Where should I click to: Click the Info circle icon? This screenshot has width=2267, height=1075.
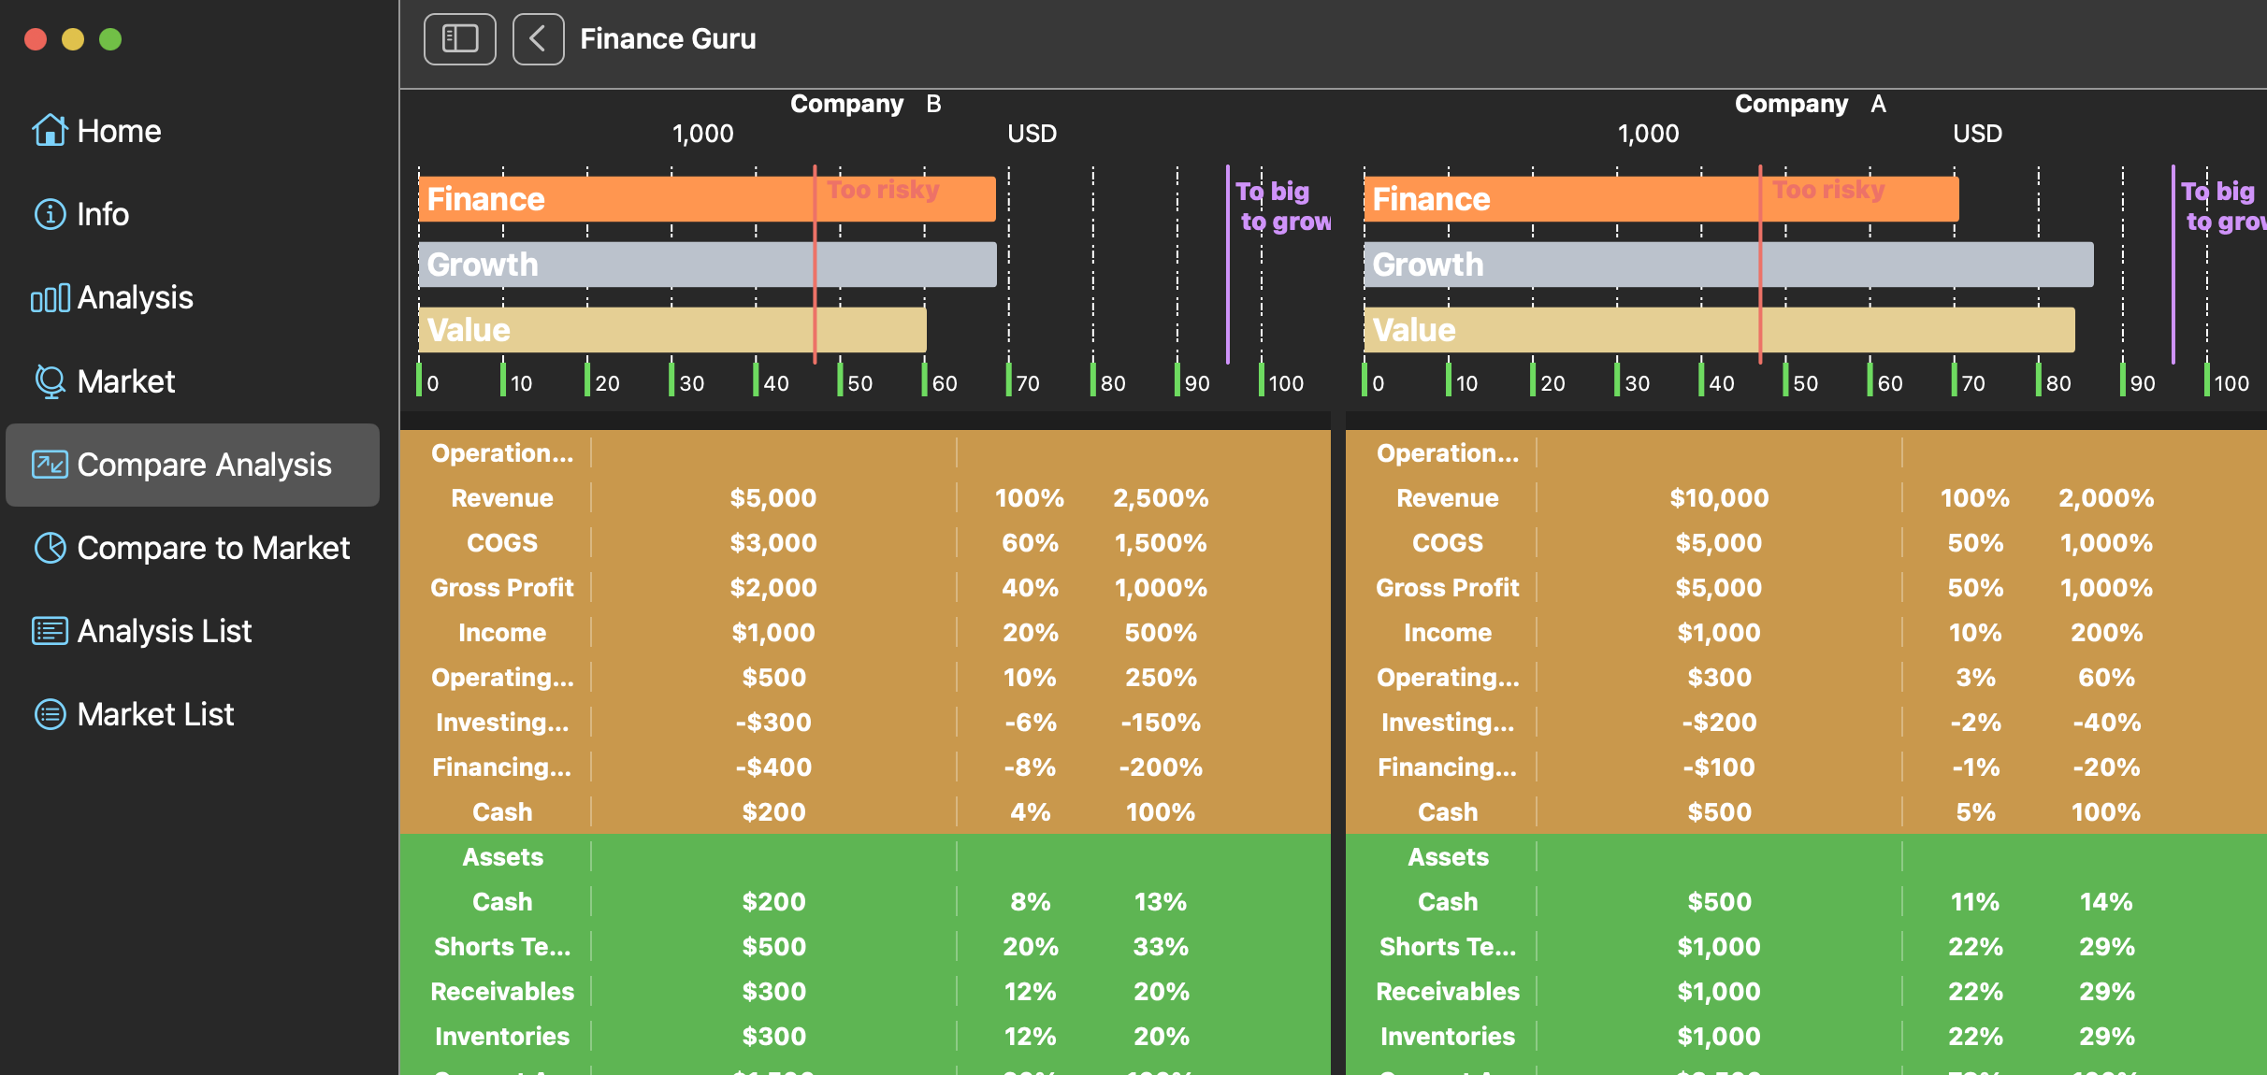tap(50, 214)
